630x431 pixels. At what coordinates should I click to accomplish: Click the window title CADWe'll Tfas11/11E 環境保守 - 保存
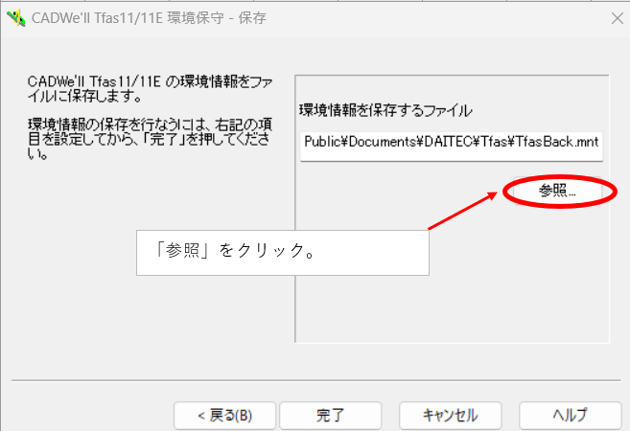(149, 18)
